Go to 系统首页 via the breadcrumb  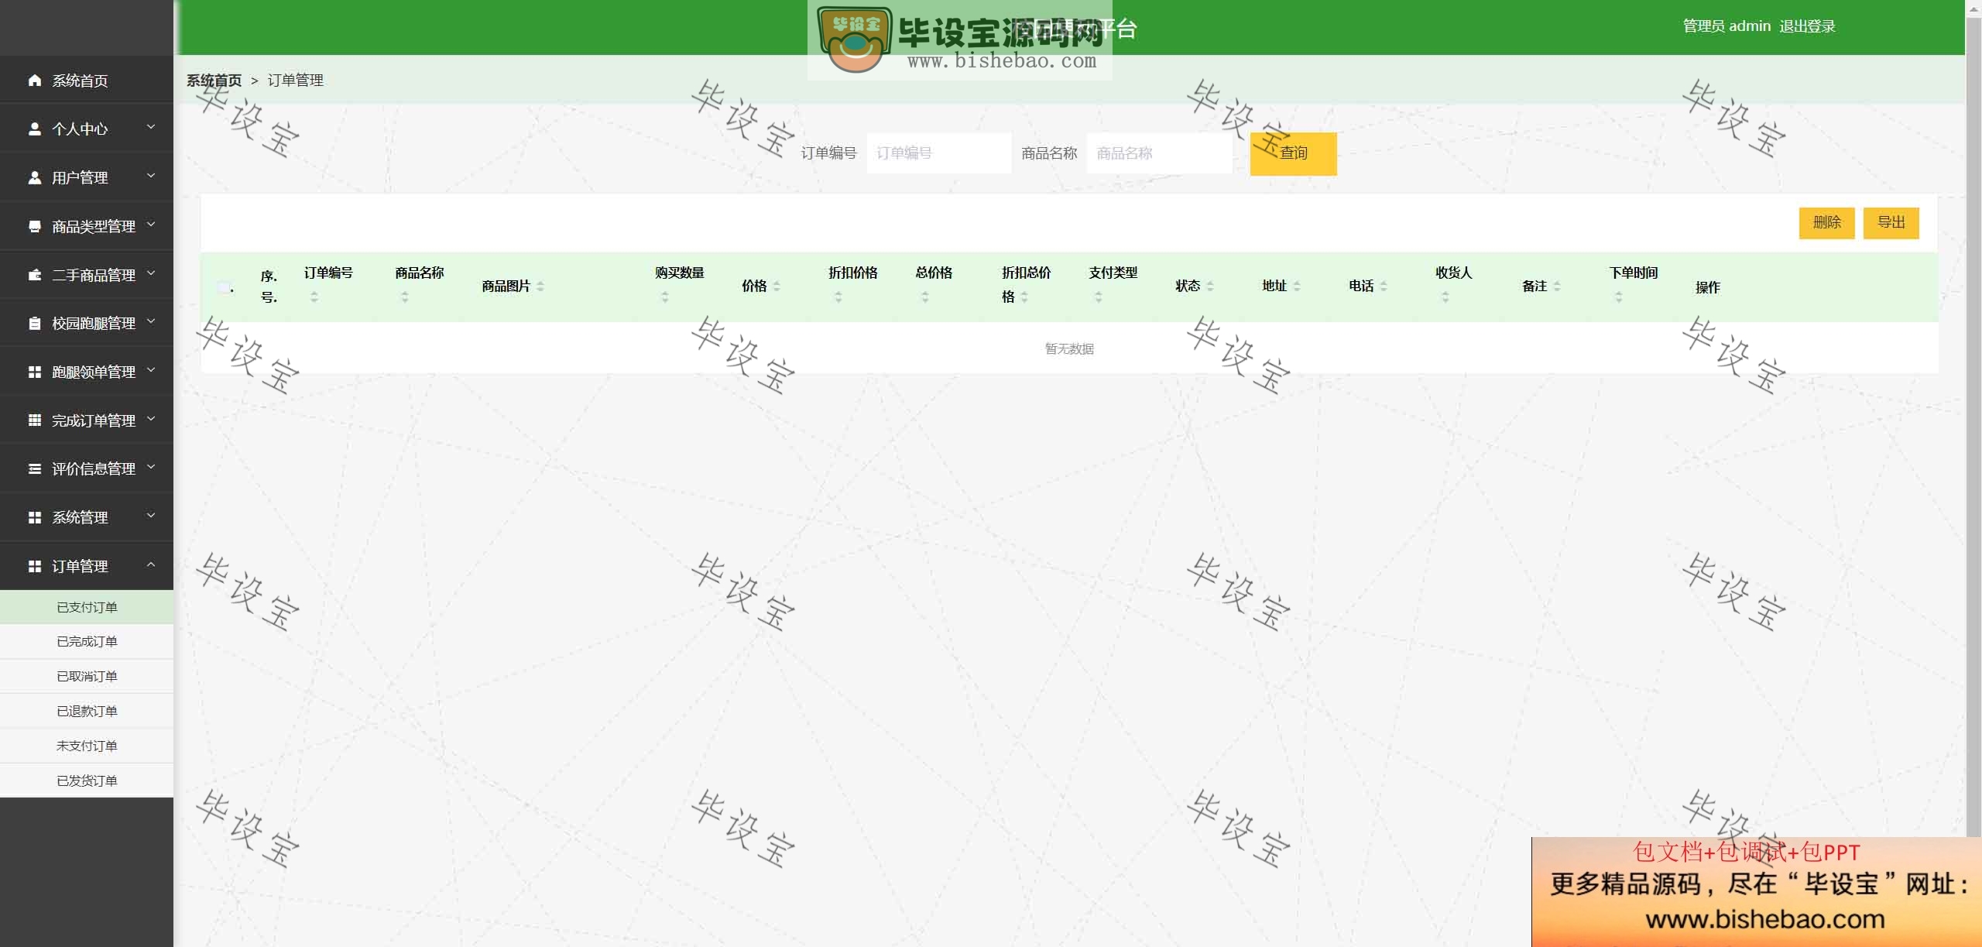coord(214,81)
